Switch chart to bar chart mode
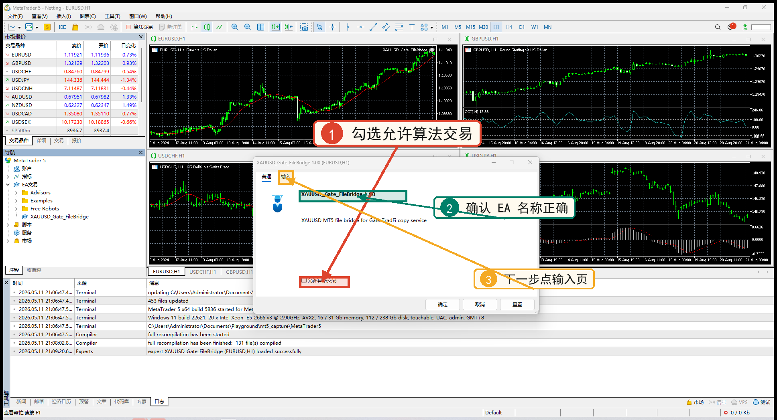Screen dimensions: 777x420 194,27
